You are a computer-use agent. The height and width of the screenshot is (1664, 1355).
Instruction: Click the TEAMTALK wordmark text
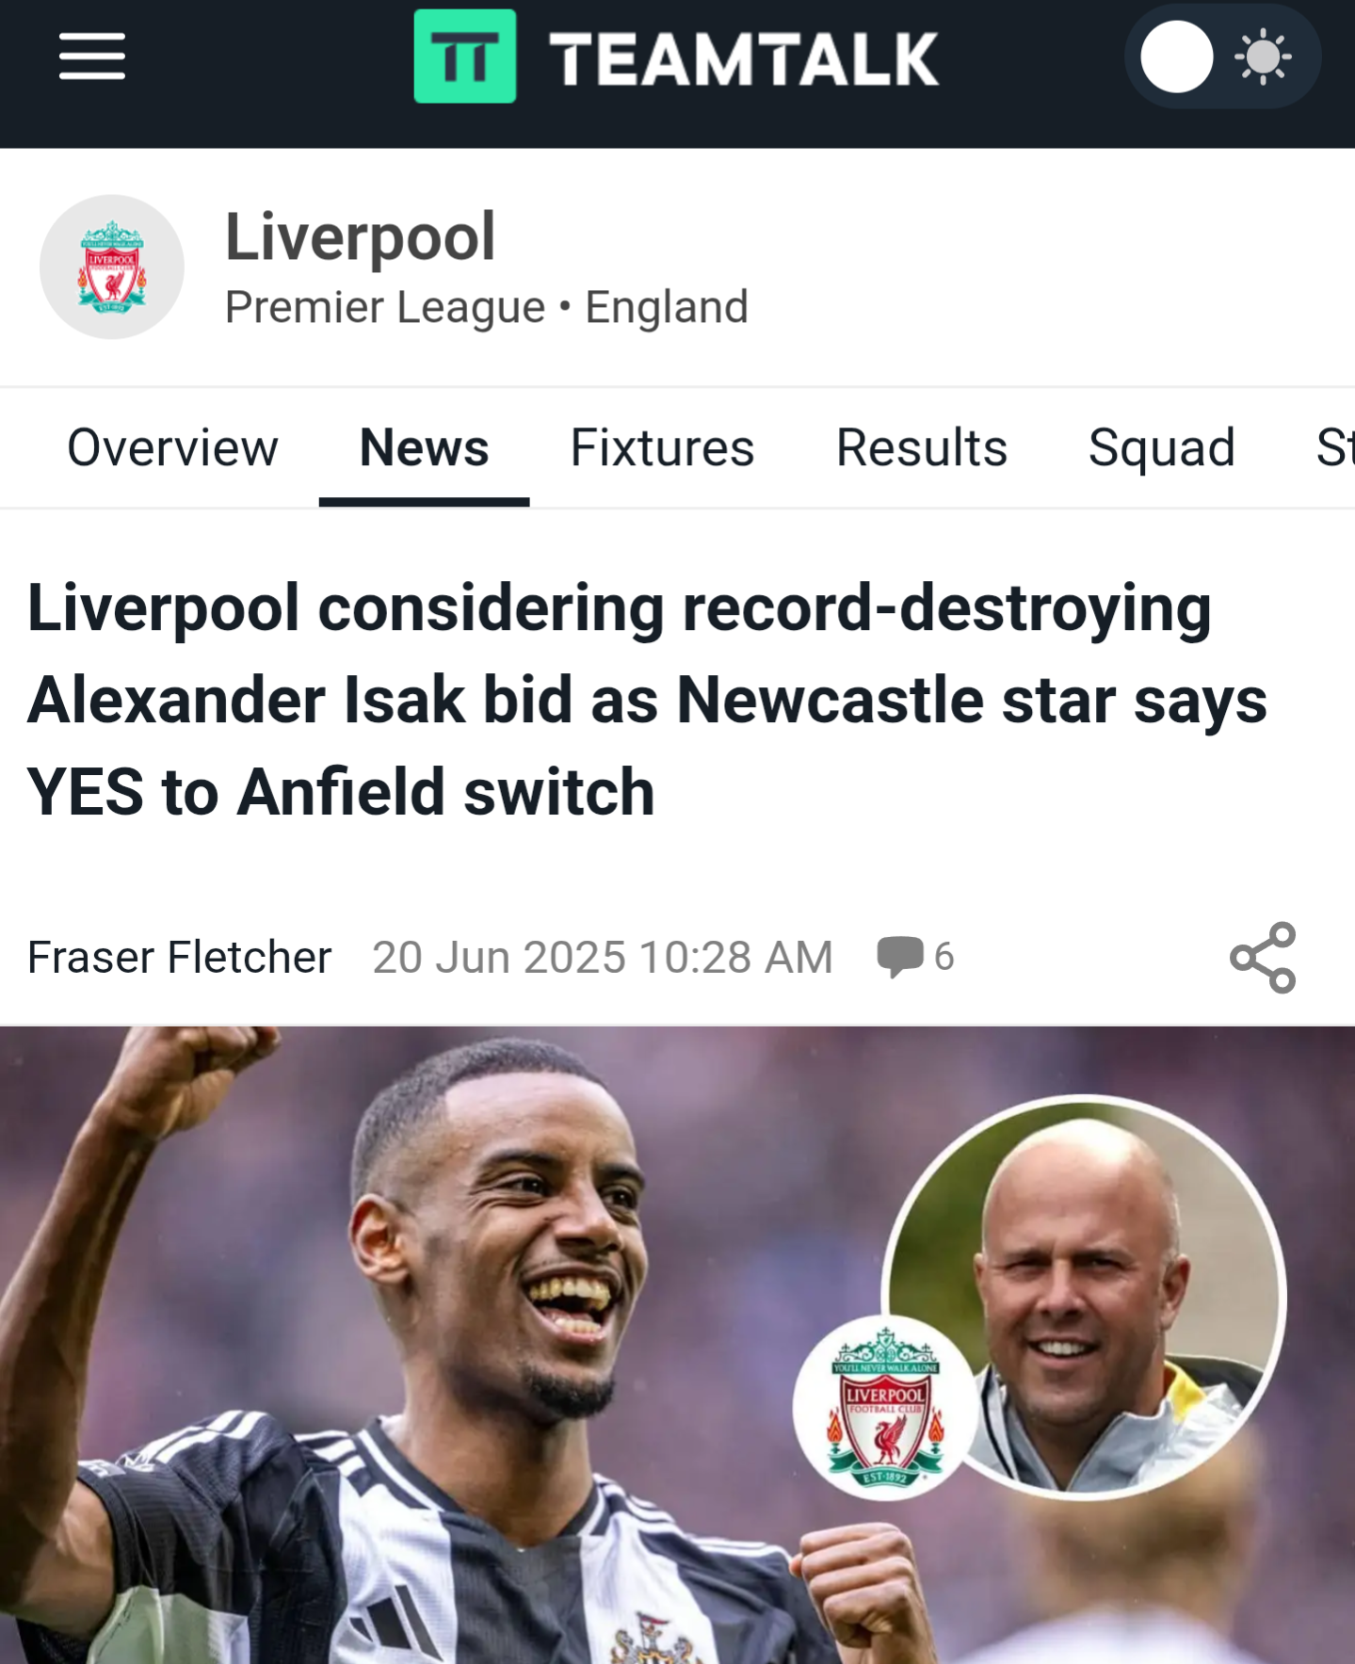click(x=744, y=58)
